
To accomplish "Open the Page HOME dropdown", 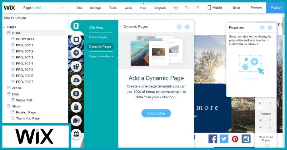I will tap(43, 8).
